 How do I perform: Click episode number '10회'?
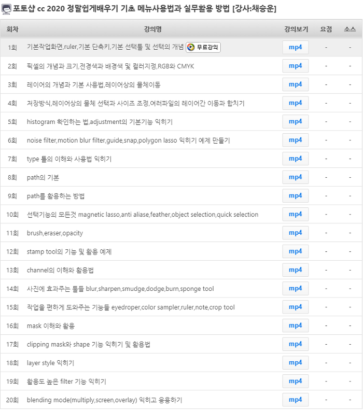pos(12,215)
